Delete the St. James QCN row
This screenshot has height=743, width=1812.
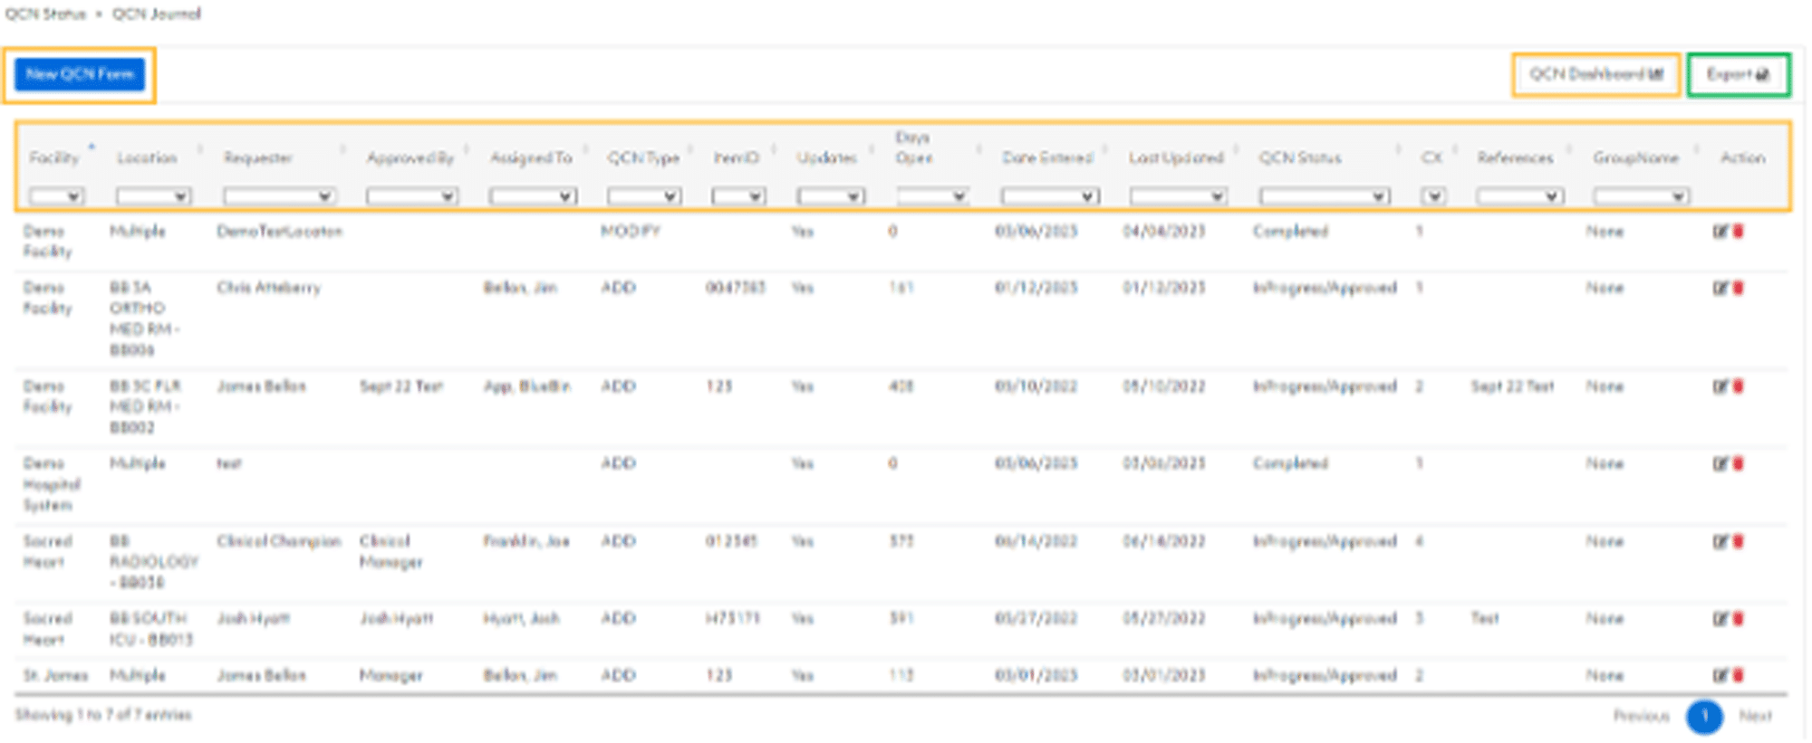[1738, 675]
